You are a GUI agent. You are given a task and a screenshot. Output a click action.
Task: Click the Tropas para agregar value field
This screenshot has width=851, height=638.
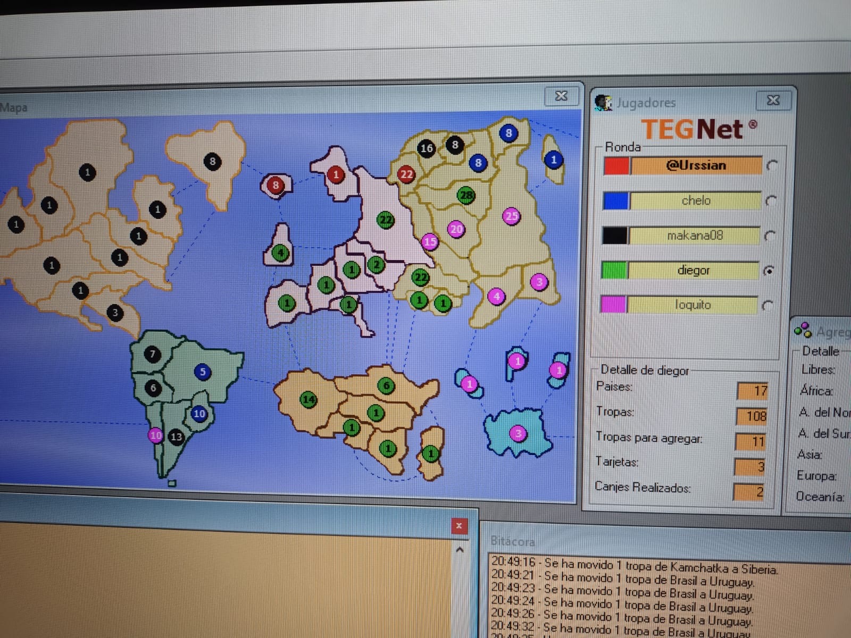tap(751, 441)
